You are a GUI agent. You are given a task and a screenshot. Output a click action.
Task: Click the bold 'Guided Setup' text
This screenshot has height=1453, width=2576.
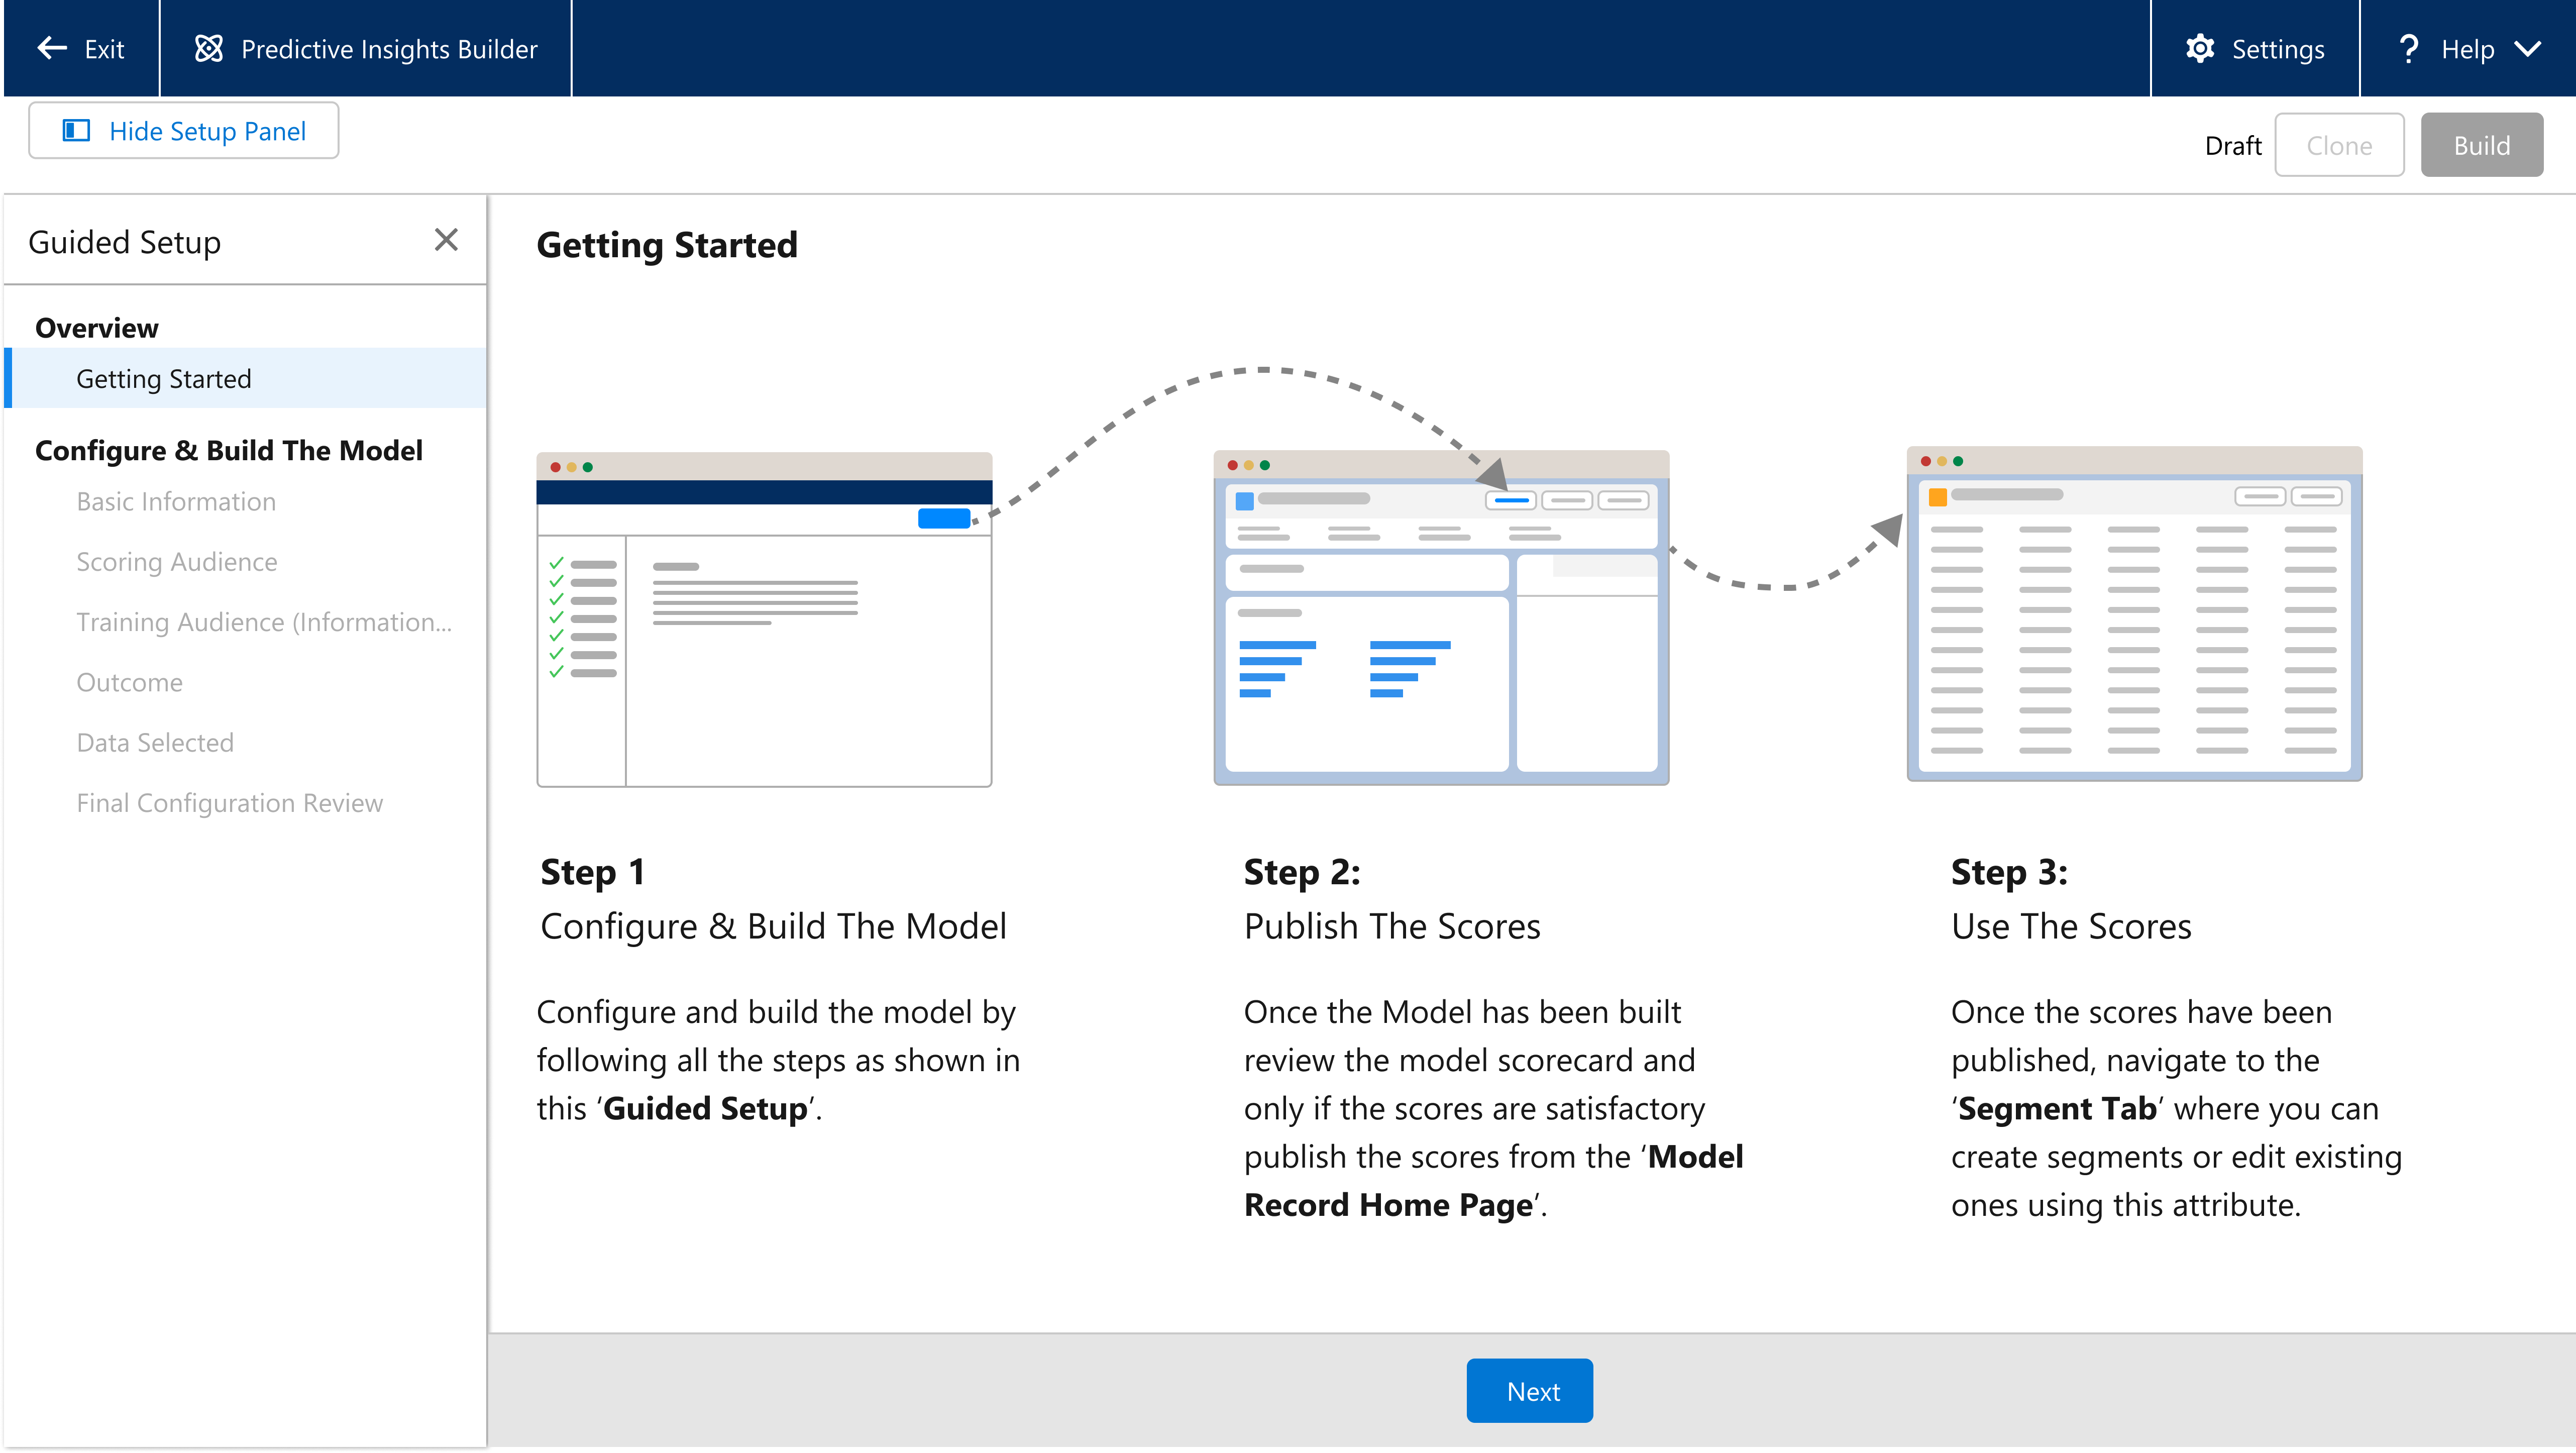(x=706, y=1108)
